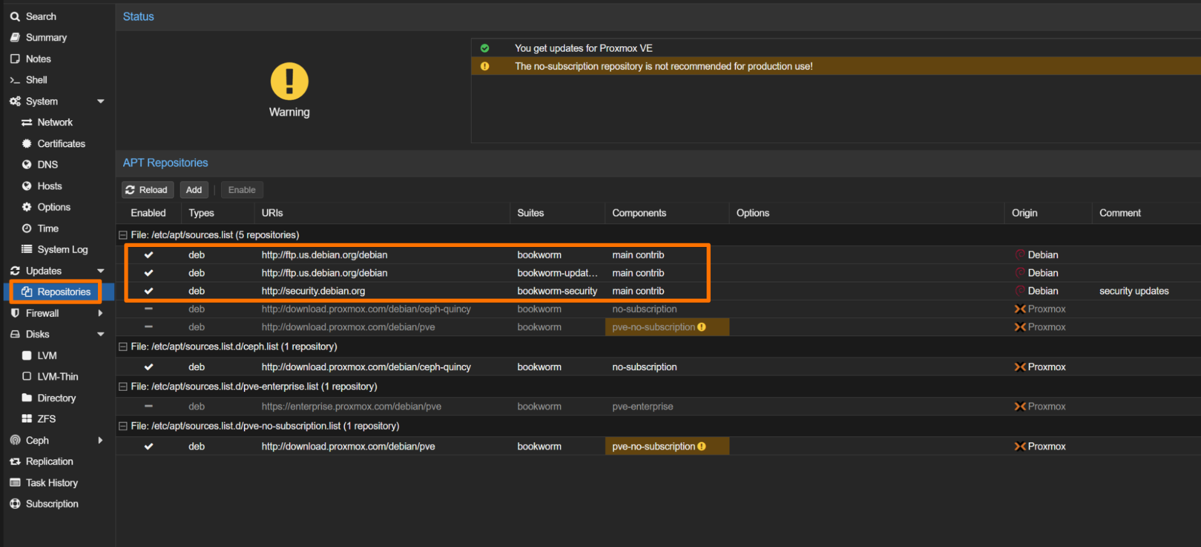This screenshot has height=547, width=1201.
Task: Click disabled marker for enterprise.proxmox.com repository
Action: click(148, 406)
